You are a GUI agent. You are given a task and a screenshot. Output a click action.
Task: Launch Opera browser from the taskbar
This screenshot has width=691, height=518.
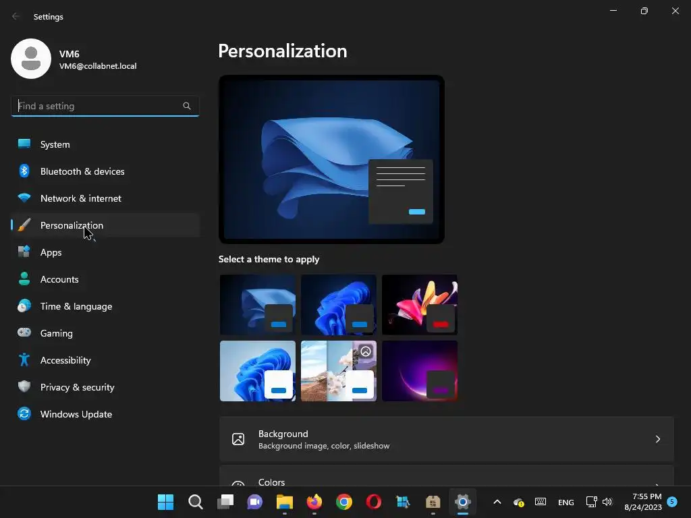click(x=374, y=502)
